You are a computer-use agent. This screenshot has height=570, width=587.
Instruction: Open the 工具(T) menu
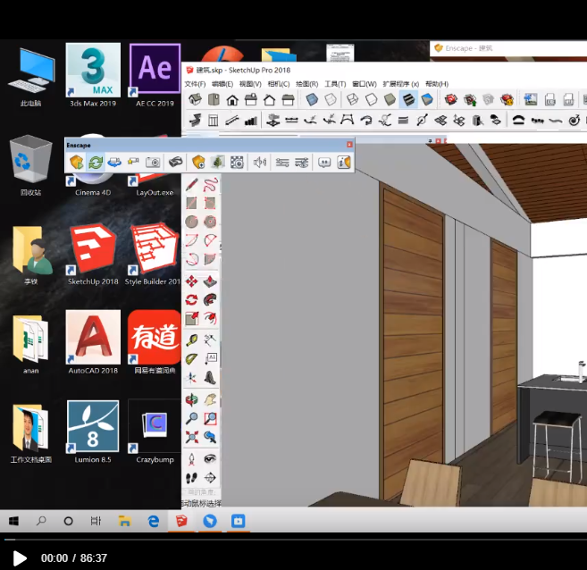(335, 84)
